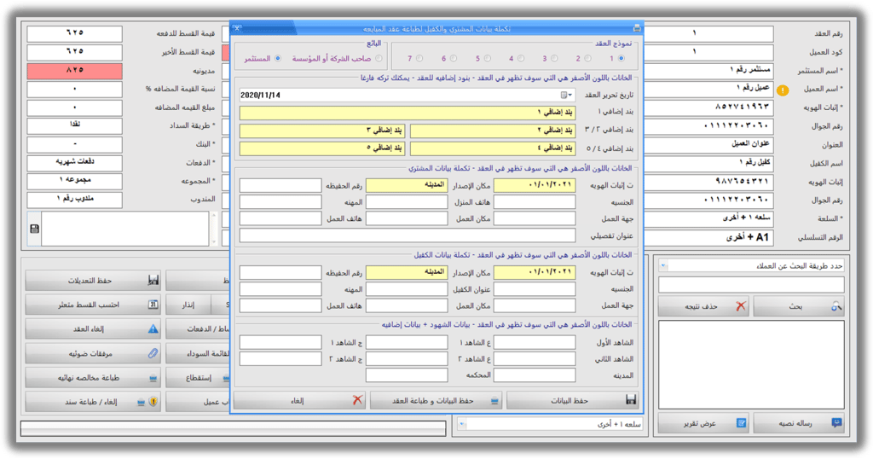The height and width of the screenshot is (459, 873).
Task: Open the contract date picker dropdown
Action: pos(567,96)
